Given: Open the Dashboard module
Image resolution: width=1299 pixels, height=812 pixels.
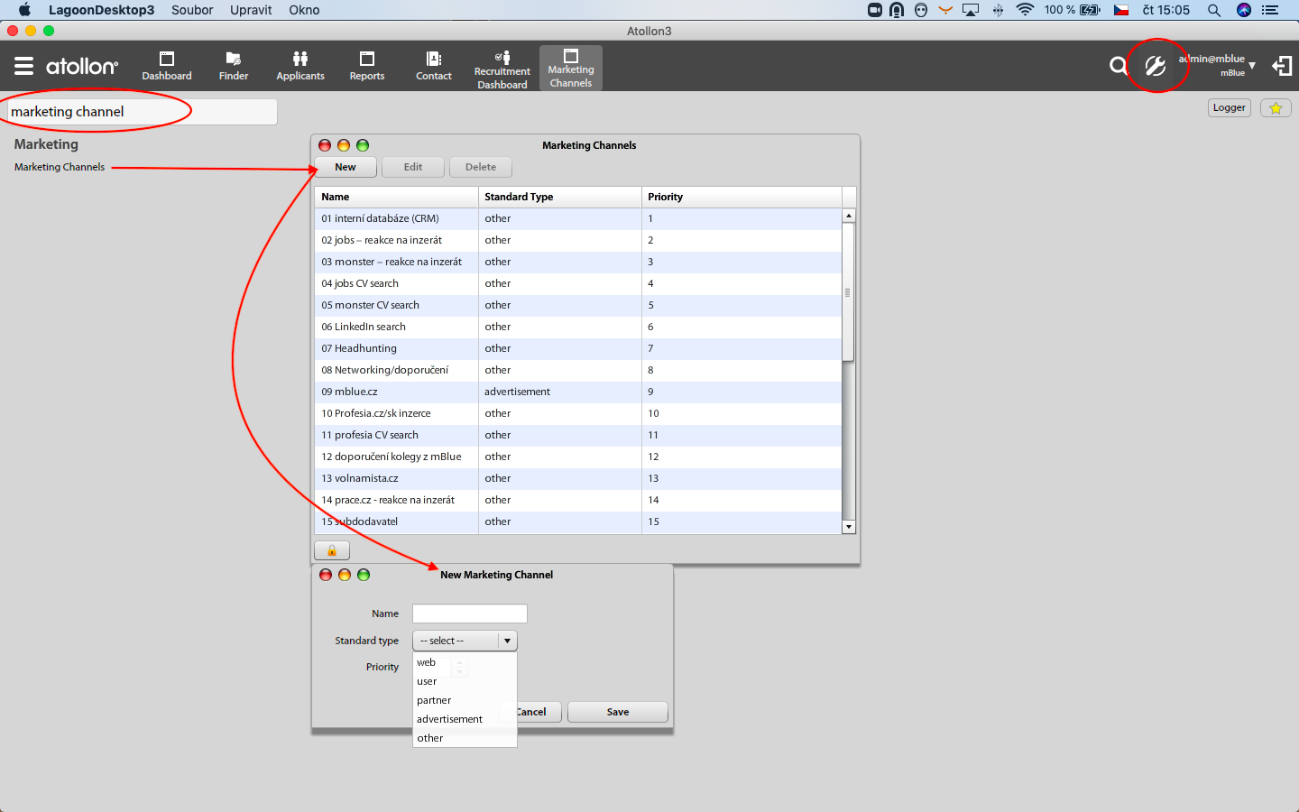Looking at the screenshot, I should tap(167, 67).
